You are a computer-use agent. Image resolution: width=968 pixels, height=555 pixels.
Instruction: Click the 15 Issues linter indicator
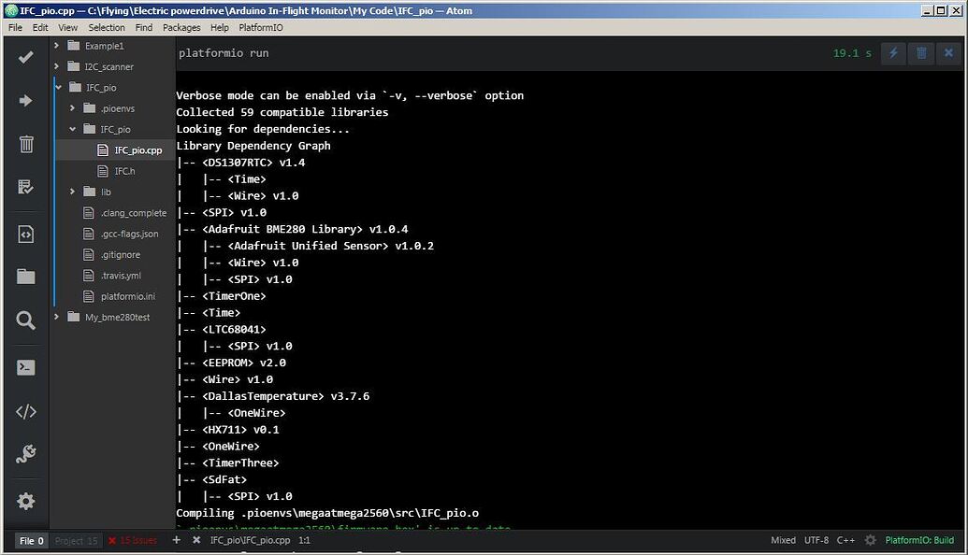(x=132, y=540)
